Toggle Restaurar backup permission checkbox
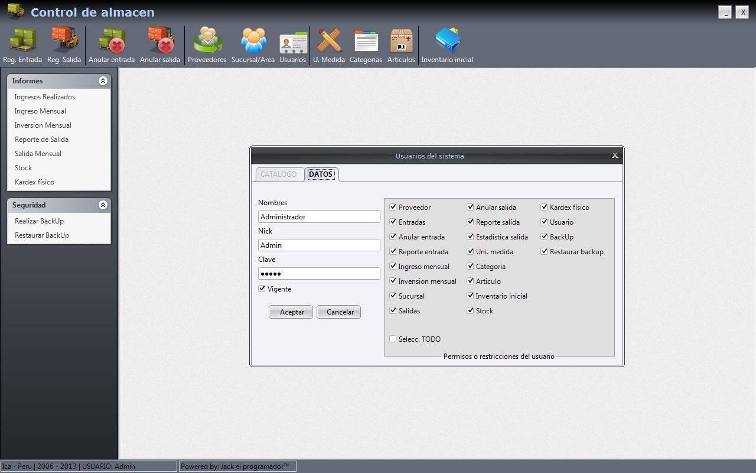 (544, 251)
